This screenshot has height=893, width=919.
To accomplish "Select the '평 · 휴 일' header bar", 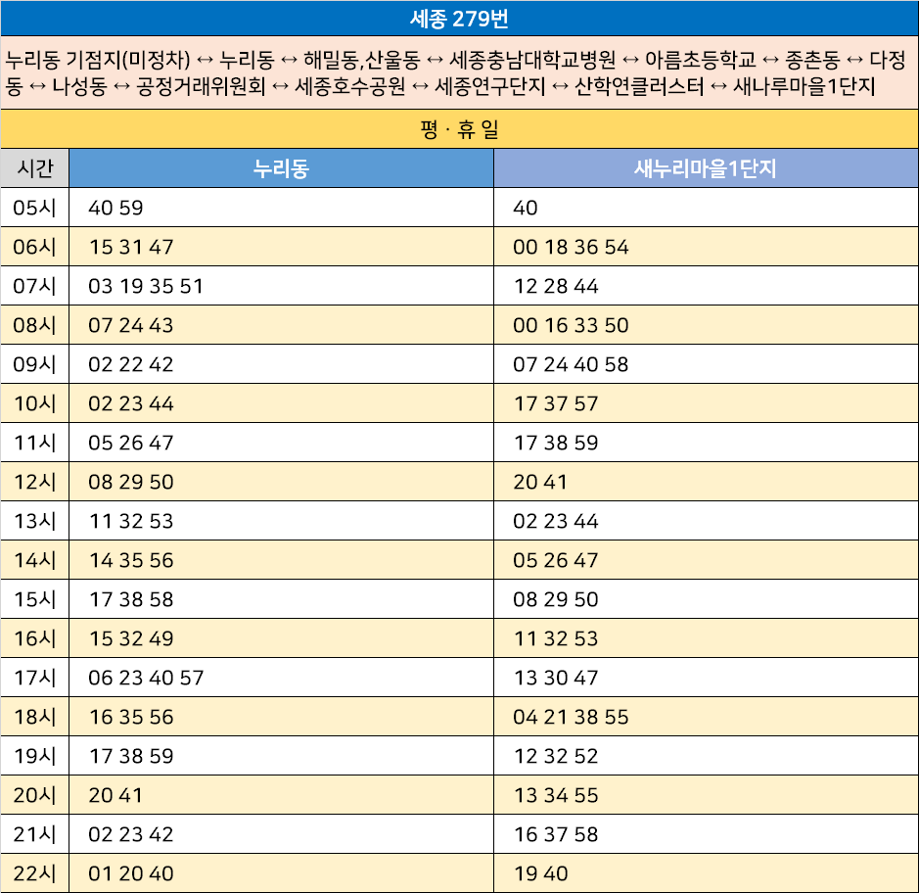I will [x=460, y=129].
